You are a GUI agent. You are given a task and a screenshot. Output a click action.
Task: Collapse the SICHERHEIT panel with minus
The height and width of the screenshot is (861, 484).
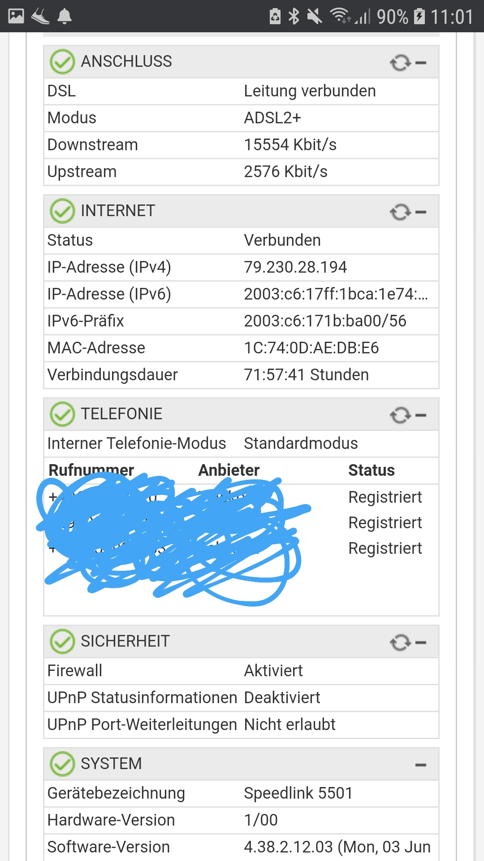[421, 643]
